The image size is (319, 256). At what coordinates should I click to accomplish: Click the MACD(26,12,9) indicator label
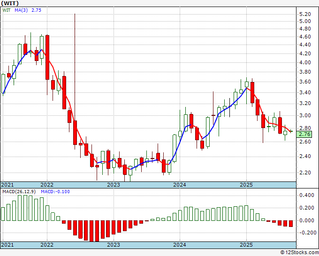tap(19, 192)
